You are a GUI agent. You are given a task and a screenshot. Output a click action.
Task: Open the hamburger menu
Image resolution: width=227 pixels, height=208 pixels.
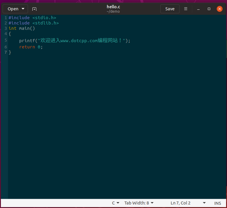pyautogui.click(x=186, y=9)
